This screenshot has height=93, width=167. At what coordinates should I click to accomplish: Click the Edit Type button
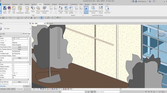coord(27,34)
